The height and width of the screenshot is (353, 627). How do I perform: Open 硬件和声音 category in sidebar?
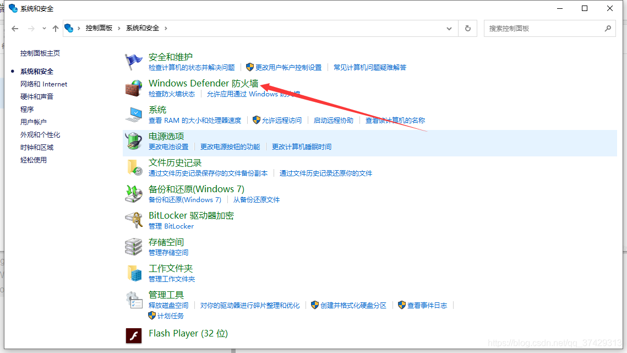click(x=37, y=96)
